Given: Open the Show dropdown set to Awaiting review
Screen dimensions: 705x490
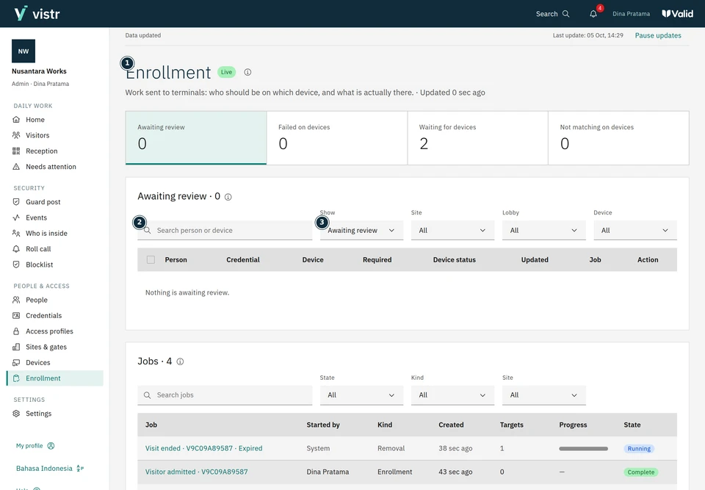Looking at the screenshot, I should (x=361, y=231).
